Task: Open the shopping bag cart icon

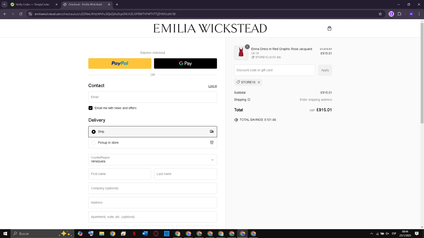Action: pyautogui.click(x=329, y=28)
